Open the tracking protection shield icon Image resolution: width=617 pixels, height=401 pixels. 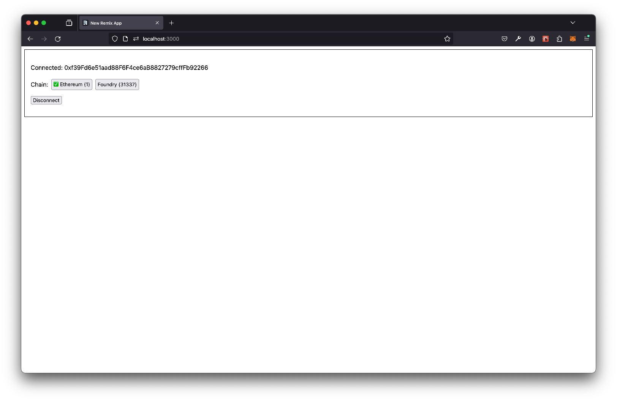tap(115, 39)
